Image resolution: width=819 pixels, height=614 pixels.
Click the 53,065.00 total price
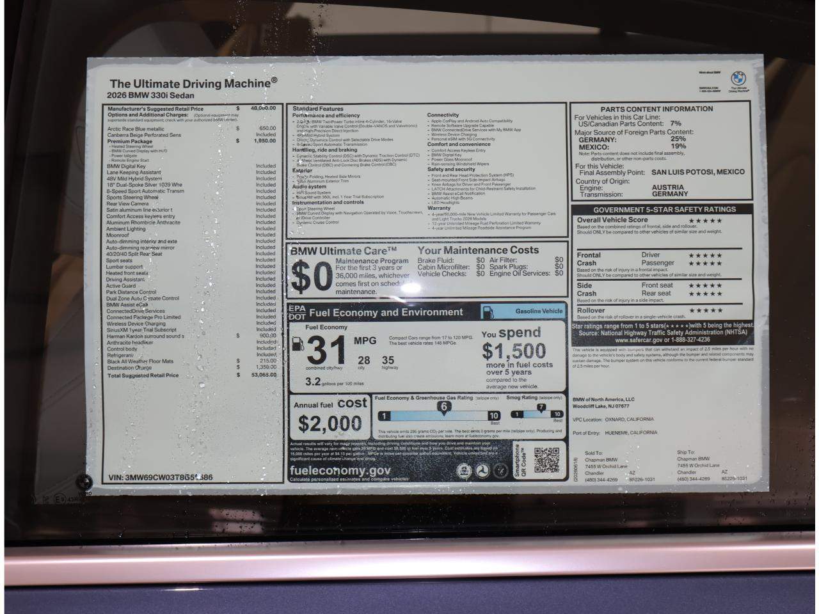(x=263, y=375)
